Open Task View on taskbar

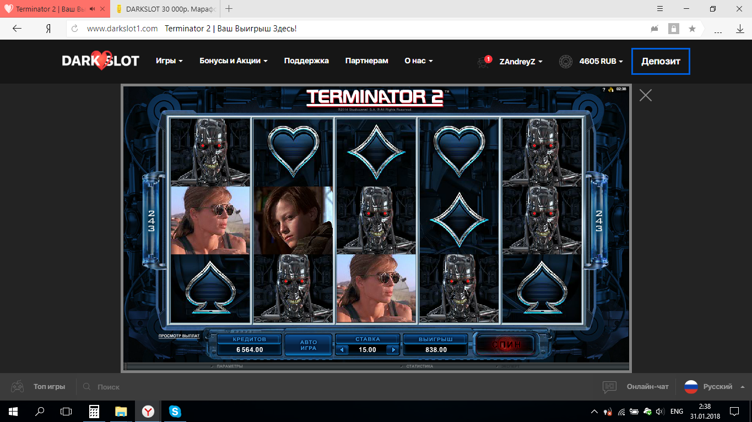point(66,411)
